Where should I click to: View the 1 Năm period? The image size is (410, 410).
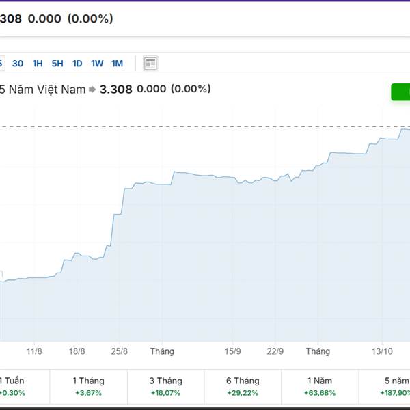pyautogui.click(x=320, y=386)
